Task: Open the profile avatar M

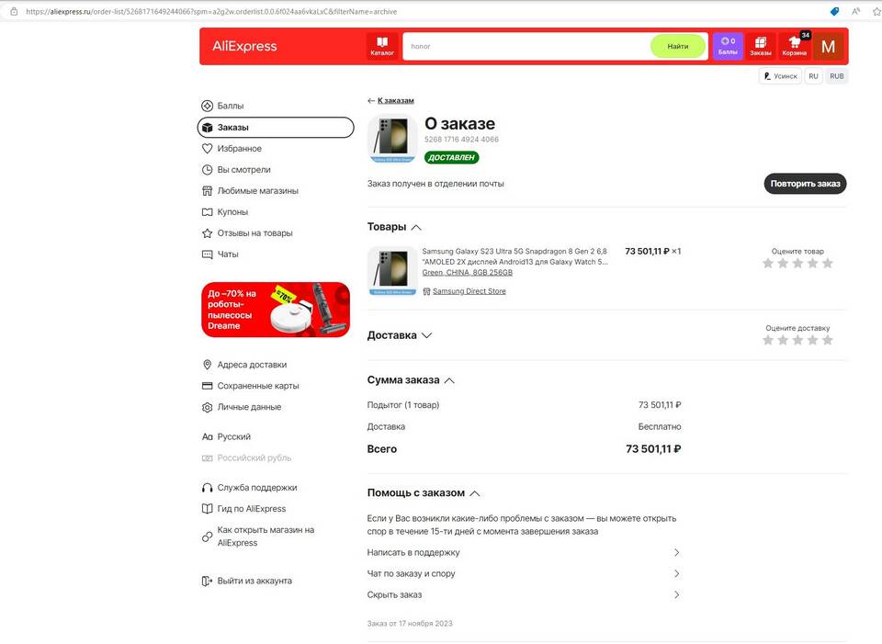Action: (x=828, y=46)
